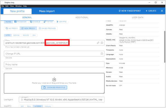Open the View menu
The height and width of the screenshot is (108, 166).
(x=12, y=6)
